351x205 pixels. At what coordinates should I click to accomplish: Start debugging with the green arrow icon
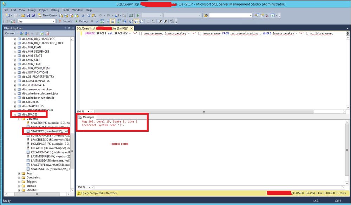tap(138, 15)
